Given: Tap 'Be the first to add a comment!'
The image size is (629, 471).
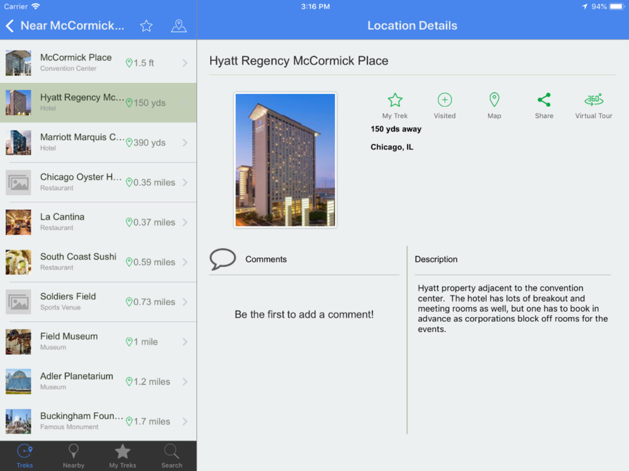Looking at the screenshot, I should (304, 315).
